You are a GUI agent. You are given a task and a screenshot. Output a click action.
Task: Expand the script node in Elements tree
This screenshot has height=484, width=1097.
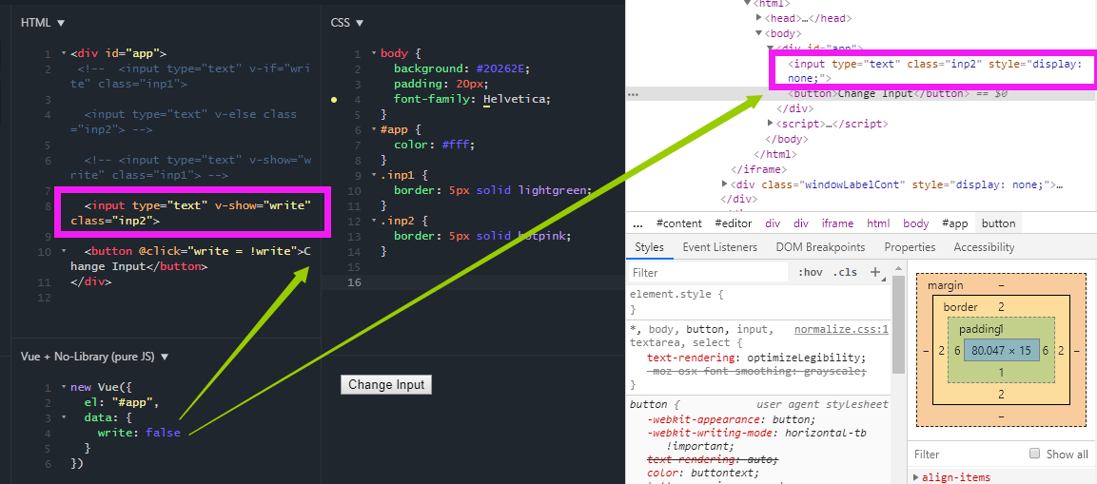click(x=771, y=124)
